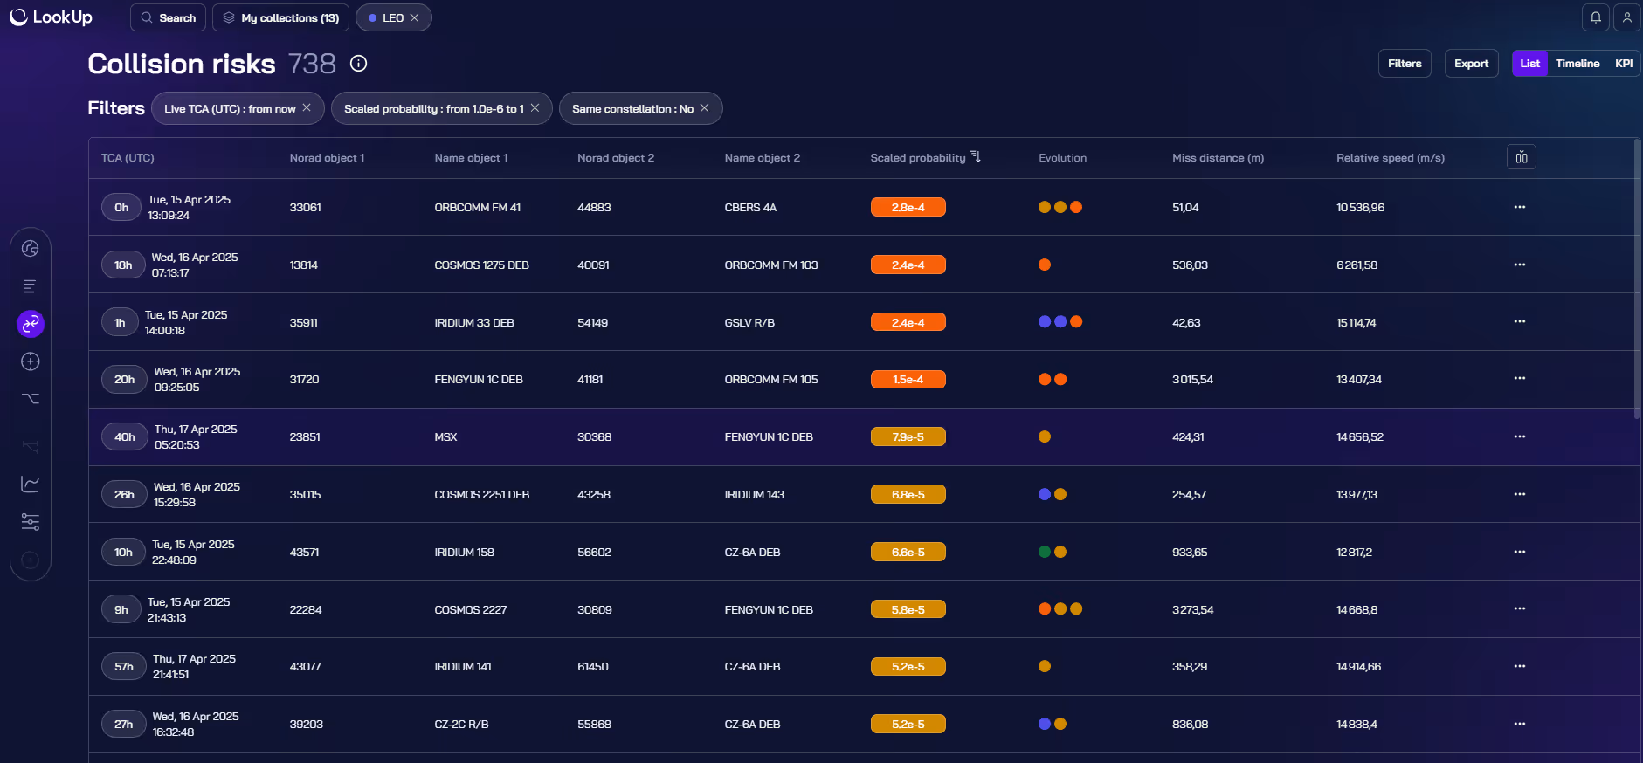Click the dimmed icon below the sidebar divider
Viewport: 1643px width, 763px height.
point(31,447)
